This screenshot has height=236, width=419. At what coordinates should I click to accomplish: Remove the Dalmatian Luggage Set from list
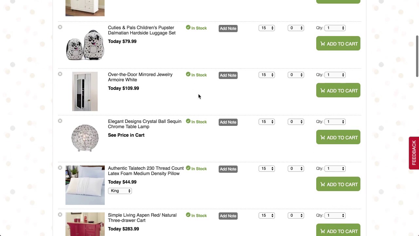coord(60,27)
